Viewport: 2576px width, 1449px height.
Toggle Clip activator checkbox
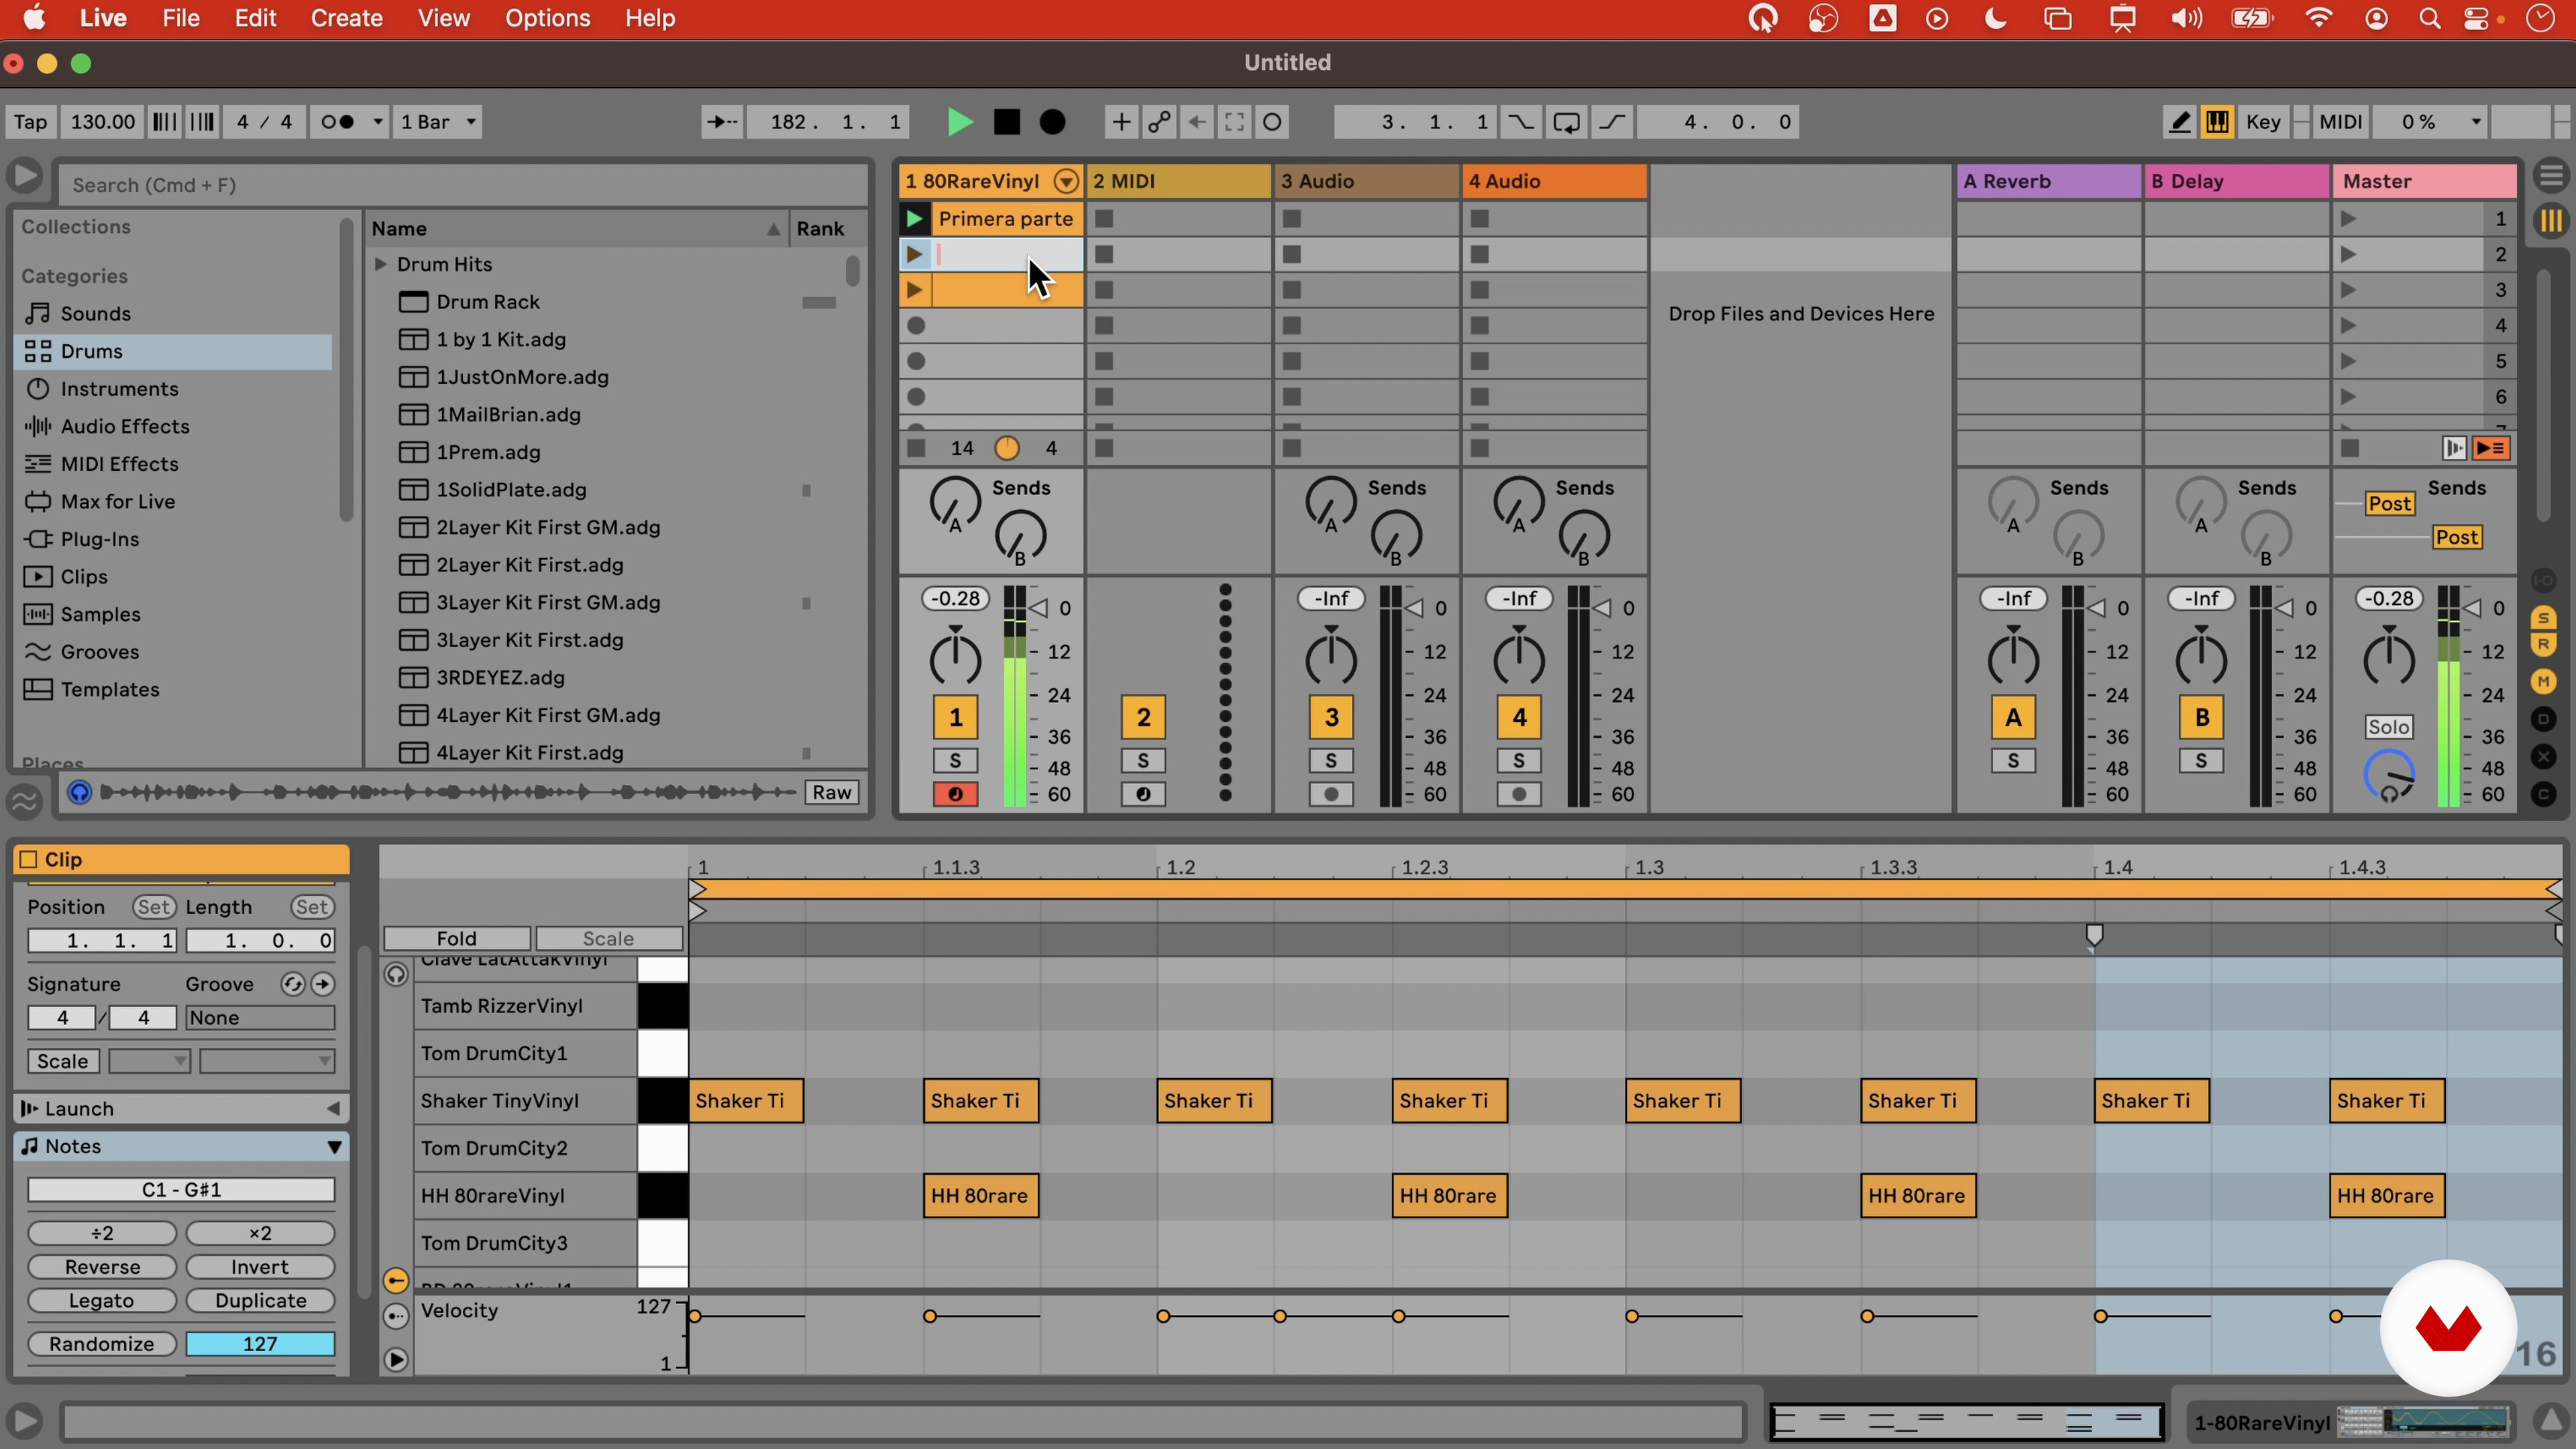[29, 859]
